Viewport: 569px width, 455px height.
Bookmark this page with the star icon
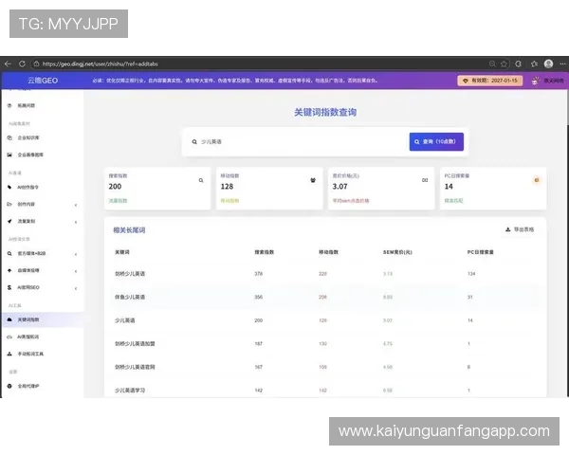click(x=505, y=64)
